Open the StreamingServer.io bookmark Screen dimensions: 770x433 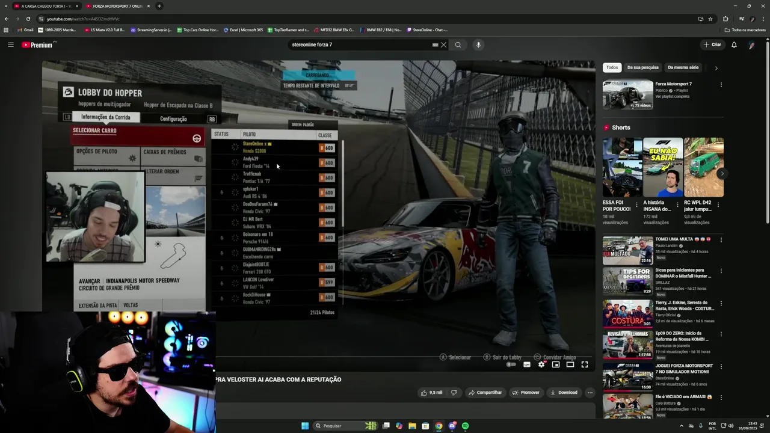click(x=151, y=30)
